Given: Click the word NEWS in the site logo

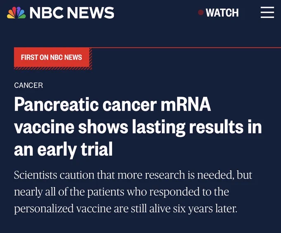Looking at the screenshot, I should 90,13.
